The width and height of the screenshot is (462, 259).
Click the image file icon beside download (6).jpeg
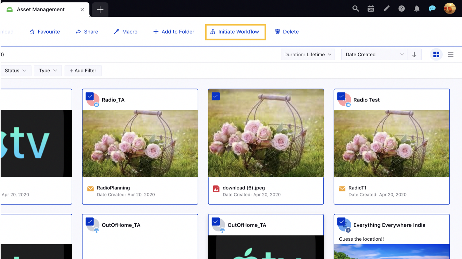[x=216, y=189]
